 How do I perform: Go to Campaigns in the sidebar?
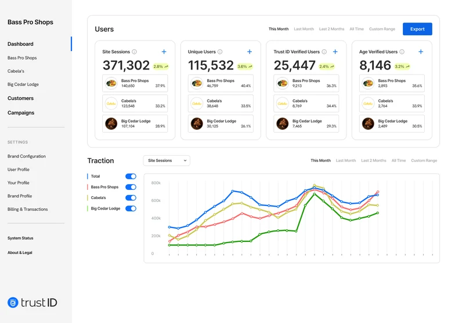tap(21, 112)
